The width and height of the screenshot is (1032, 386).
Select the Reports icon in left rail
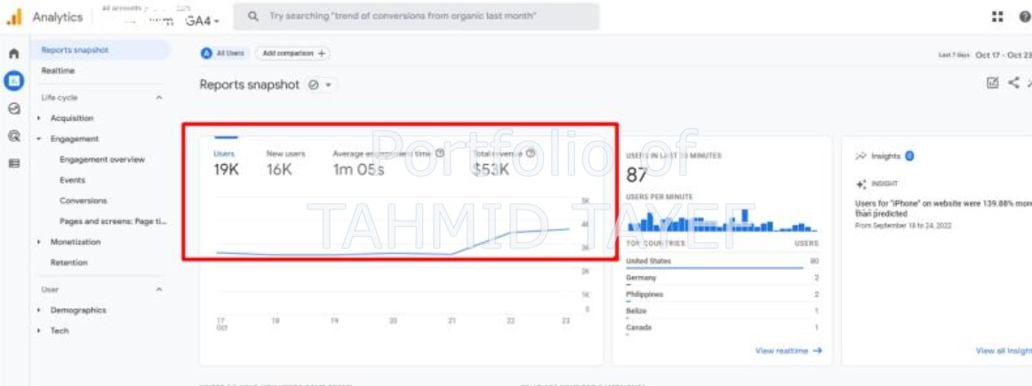(x=14, y=82)
